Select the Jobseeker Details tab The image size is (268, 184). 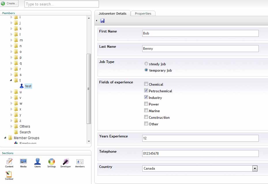click(112, 14)
